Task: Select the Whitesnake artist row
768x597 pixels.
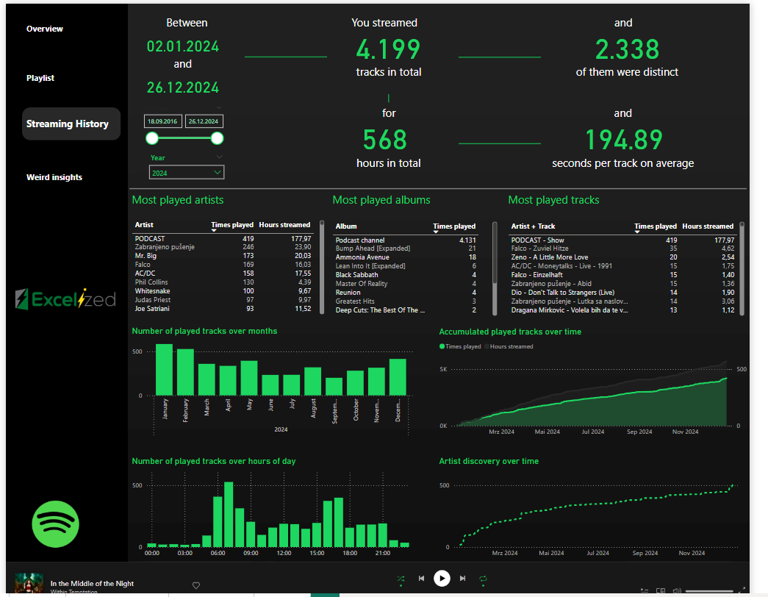Action: [x=223, y=291]
